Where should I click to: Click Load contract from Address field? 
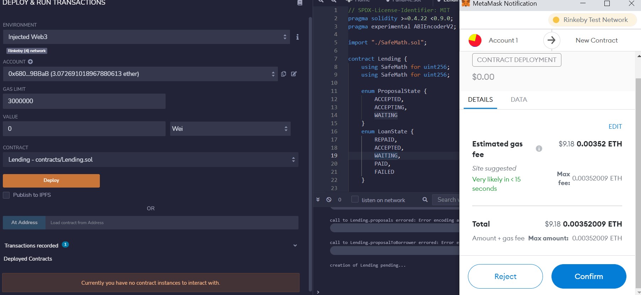[x=172, y=223]
